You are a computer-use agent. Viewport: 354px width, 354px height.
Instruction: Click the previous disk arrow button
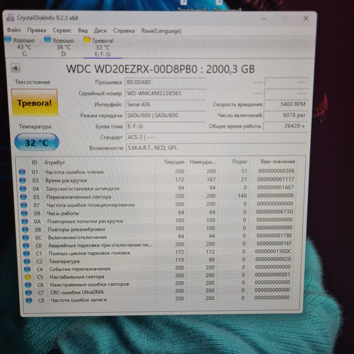coord(16,68)
